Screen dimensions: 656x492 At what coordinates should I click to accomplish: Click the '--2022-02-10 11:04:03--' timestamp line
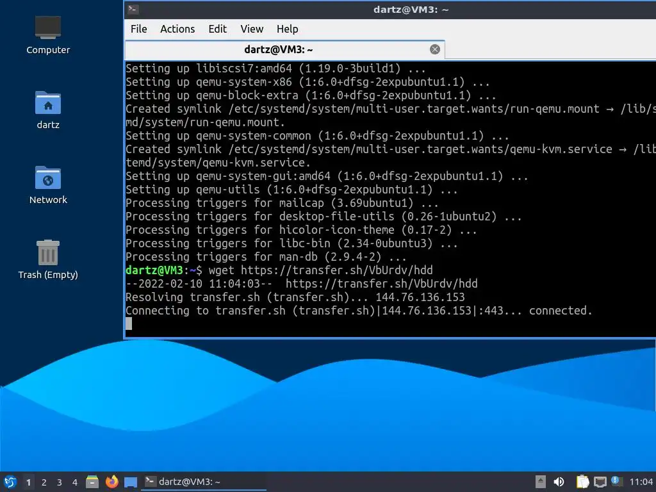pos(301,284)
